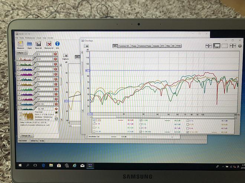Click the name field of measurement 4R-160
The image size is (245, 183).
pos(46,104)
